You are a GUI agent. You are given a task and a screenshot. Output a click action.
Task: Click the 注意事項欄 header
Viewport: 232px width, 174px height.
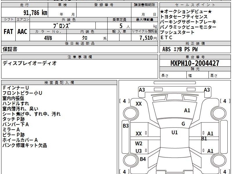[x=79, y=57]
